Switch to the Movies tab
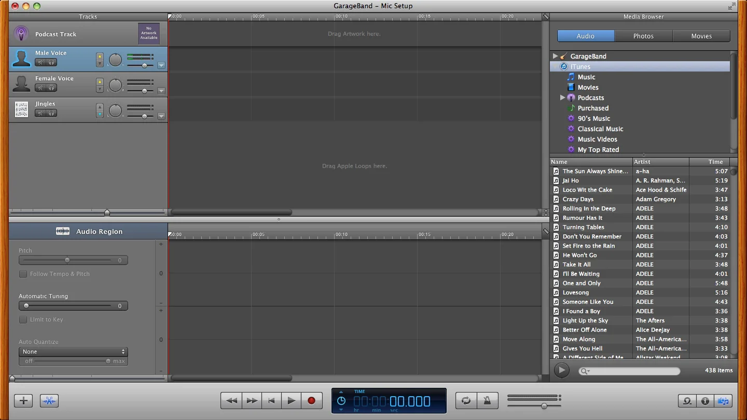The height and width of the screenshot is (420, 747). tap(701, 36)
